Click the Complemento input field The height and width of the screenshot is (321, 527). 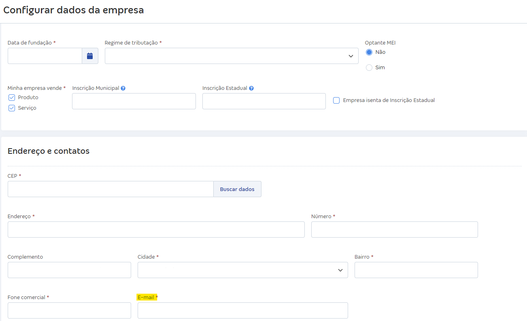coord(69,270)
